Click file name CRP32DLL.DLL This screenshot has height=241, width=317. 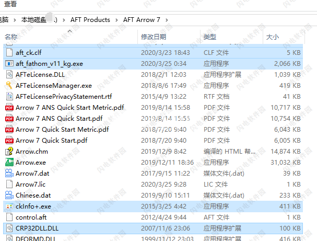(x=37, y=228)
